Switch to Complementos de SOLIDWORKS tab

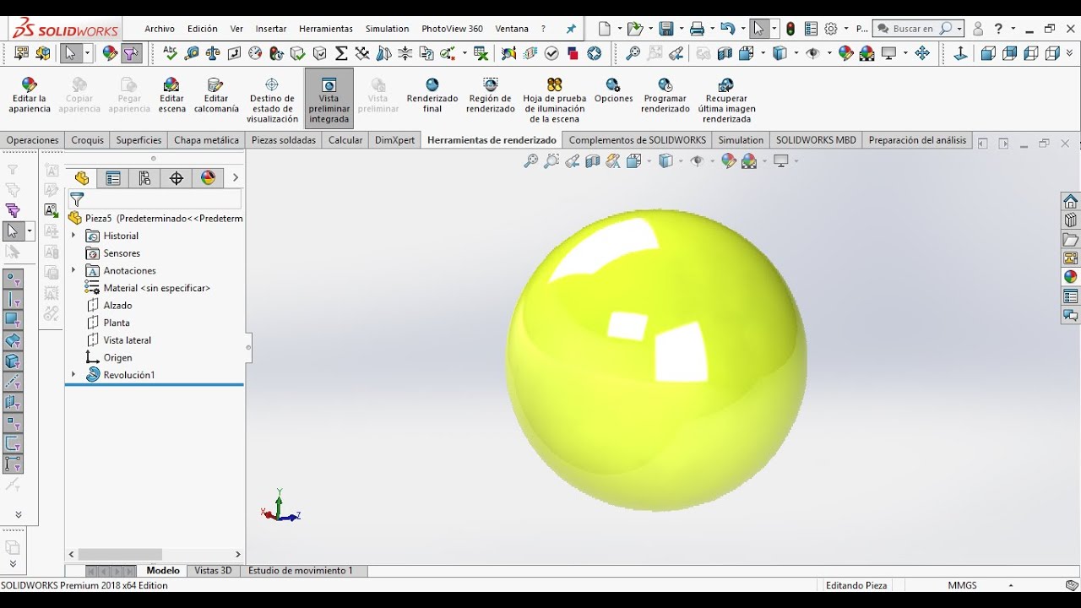point(638,140)
